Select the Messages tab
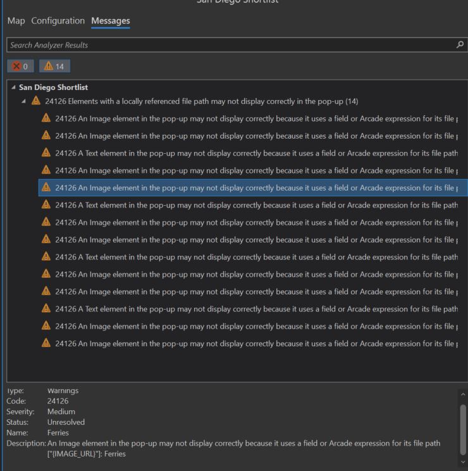Viewport: 468px width, 471px height. pos(111,21)
